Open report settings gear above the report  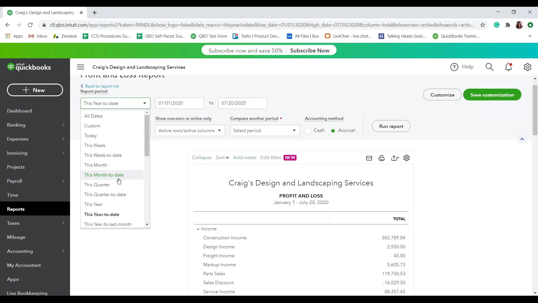click(x=407, y=158)
